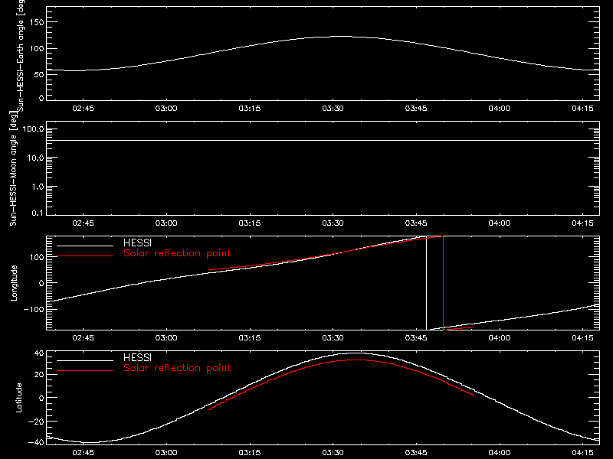This screenshot has height=459, width=613.
Task: Click the 0.1 tick on the Sun-HESSI-Moon axis
Action: coord(38,213)
